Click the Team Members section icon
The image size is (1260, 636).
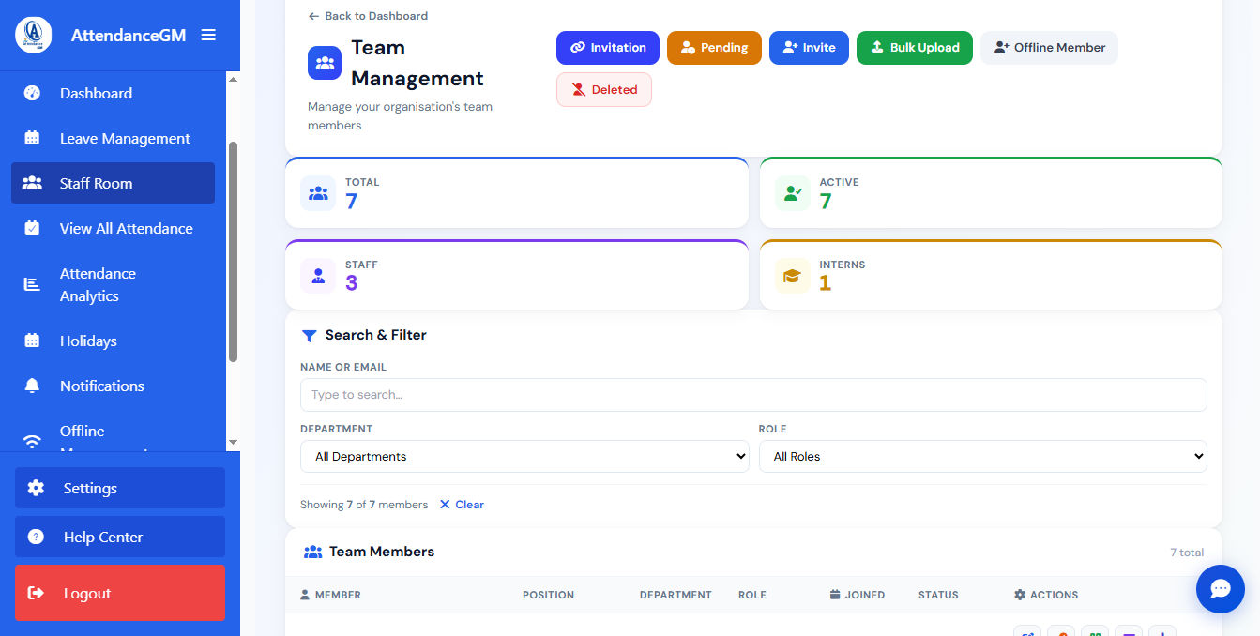pos(313,552)
